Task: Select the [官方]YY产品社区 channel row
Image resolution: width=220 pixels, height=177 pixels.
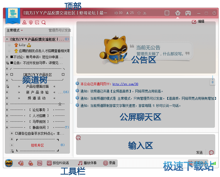Action: 38,74
